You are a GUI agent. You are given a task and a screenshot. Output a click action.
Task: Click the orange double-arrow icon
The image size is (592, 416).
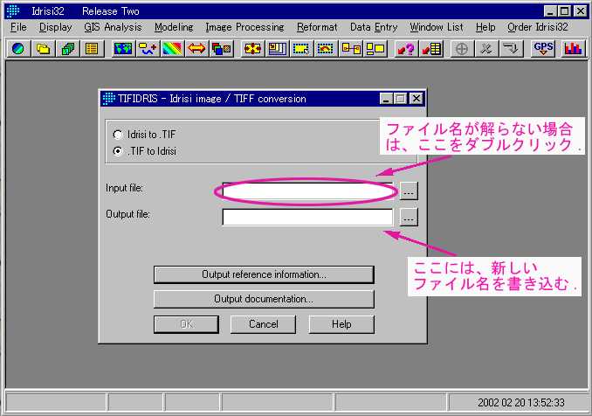[196, 49]
